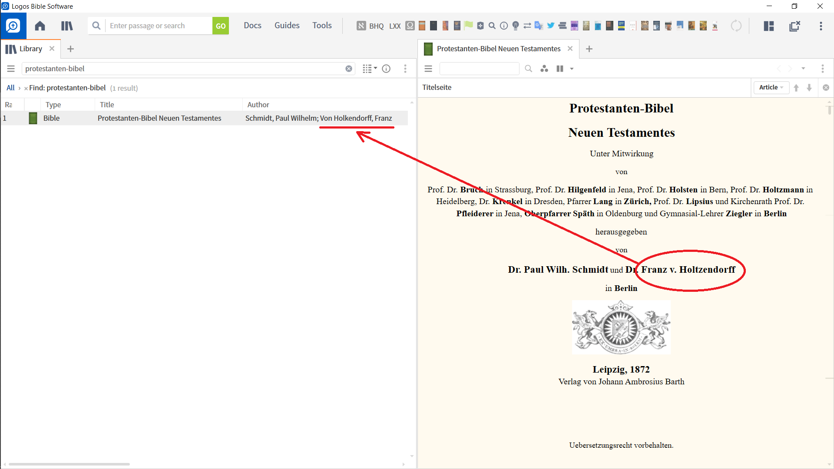Toggle the visual filters three-dot icon
The image size is (834, 469).
544,69
